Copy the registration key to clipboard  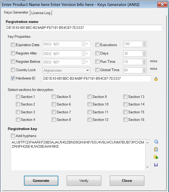click(156, 142)
